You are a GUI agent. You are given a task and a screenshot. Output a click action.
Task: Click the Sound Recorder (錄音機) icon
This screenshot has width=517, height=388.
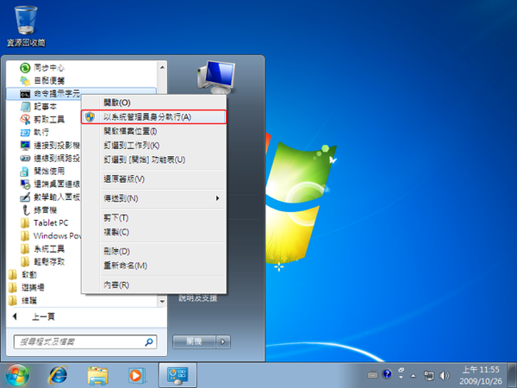[x=25, y=210]
